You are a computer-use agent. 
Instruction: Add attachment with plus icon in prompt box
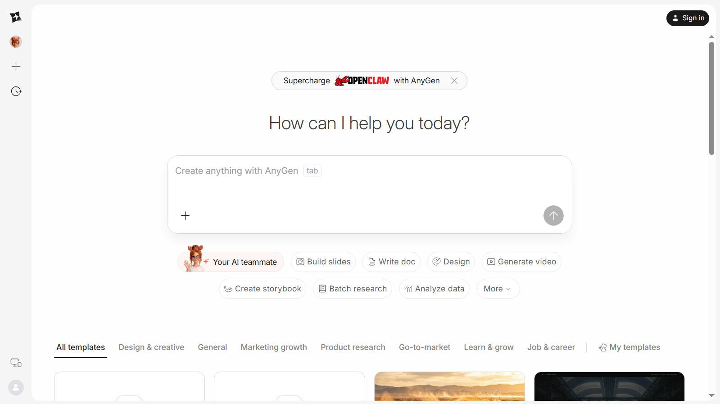point(185,216)
